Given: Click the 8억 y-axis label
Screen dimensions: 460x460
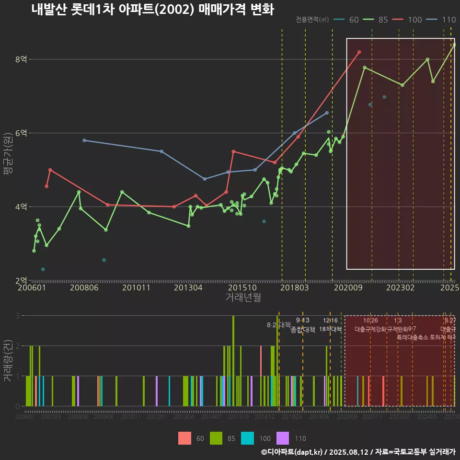Looking at the screenshot, I should pos(21,59).
